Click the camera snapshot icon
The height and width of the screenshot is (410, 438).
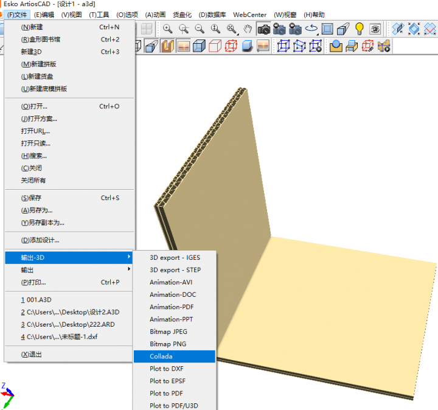tap(264, 29)
